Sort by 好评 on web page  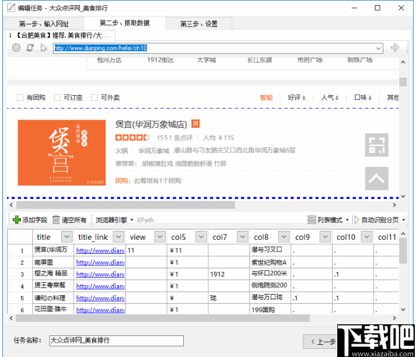(296, 97)
